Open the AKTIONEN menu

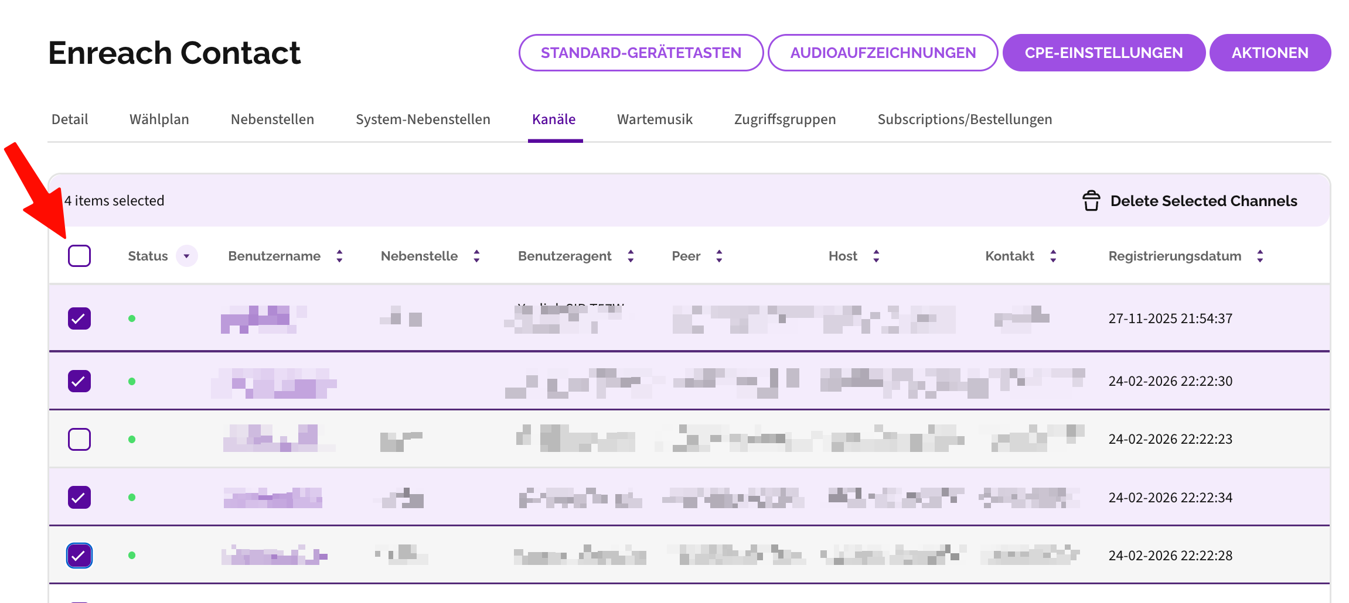point(1269,53)
